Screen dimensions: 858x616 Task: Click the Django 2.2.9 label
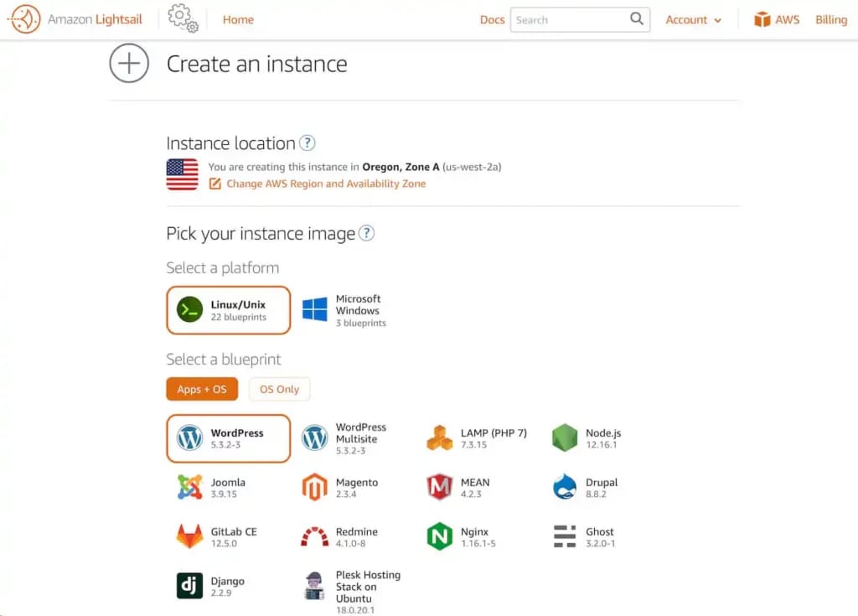228,587
